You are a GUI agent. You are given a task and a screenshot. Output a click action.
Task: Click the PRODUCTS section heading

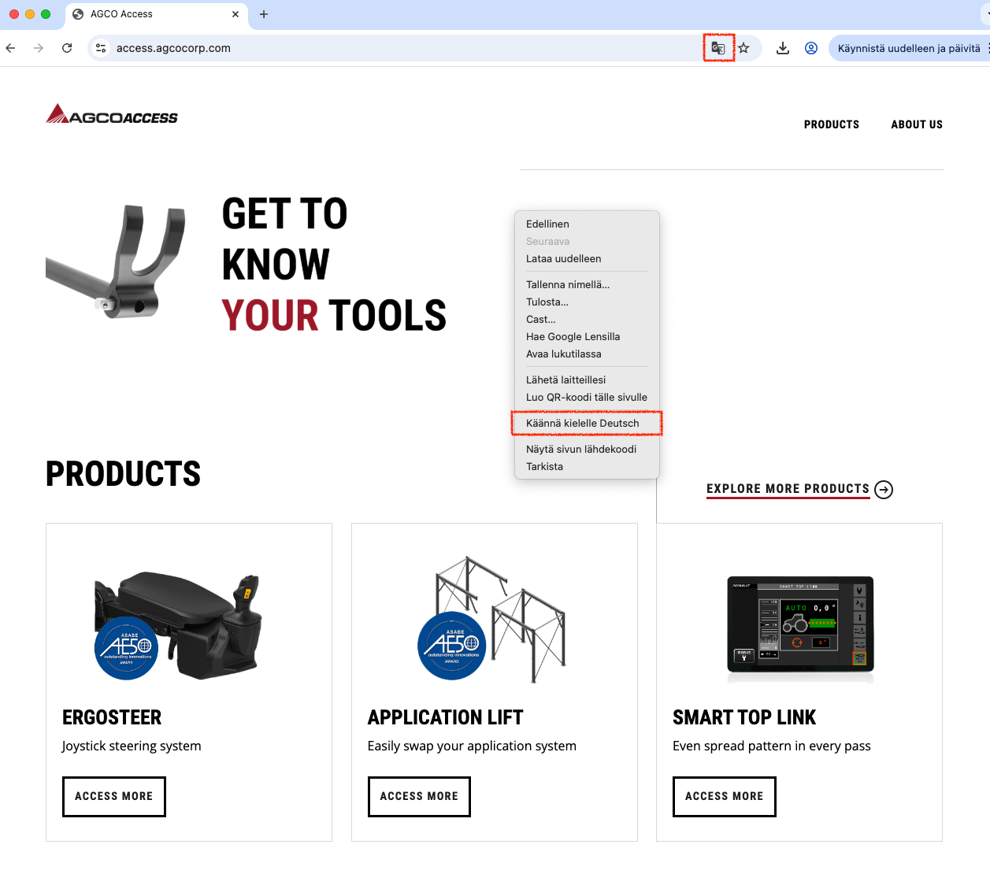[123, 474]
